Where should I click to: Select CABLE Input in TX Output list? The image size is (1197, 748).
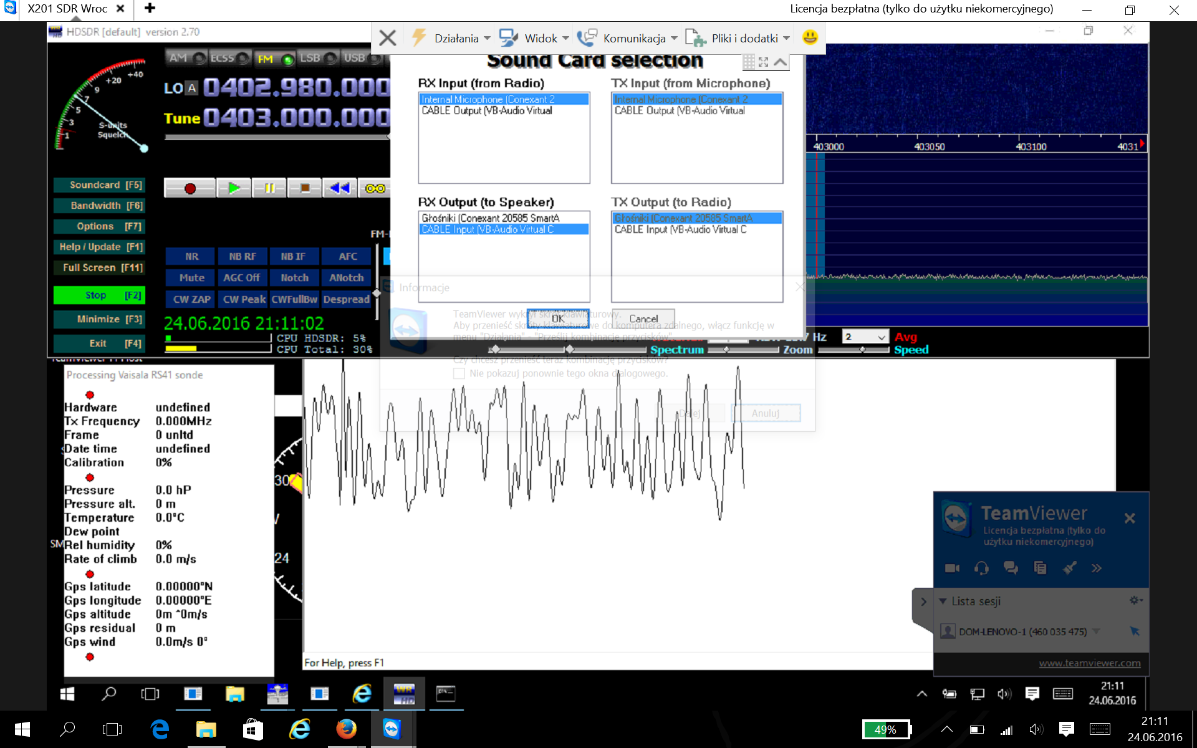(697, 229)
